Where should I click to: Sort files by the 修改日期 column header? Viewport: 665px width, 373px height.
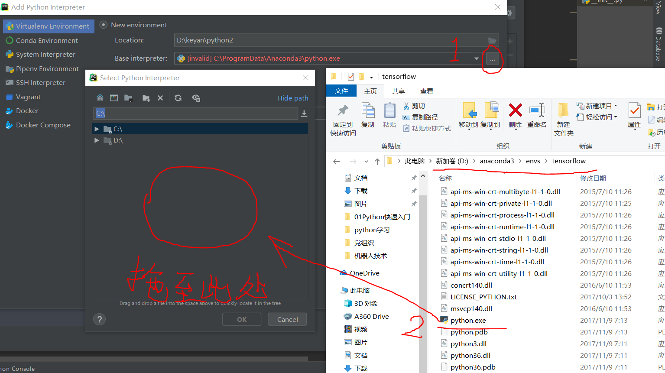click(x=593, y=178)
